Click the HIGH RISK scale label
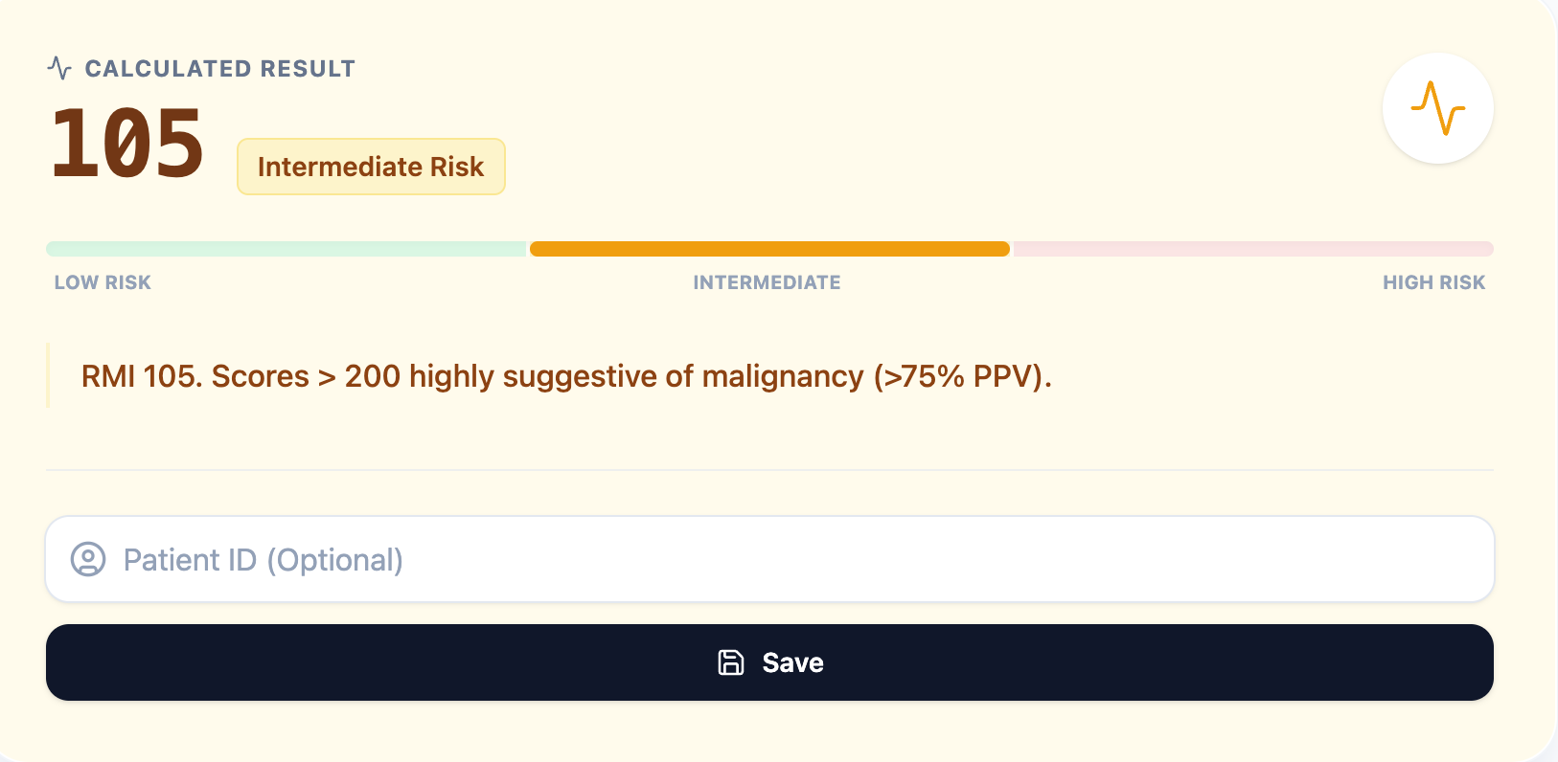1558x762 pixels. point(1433,282)
